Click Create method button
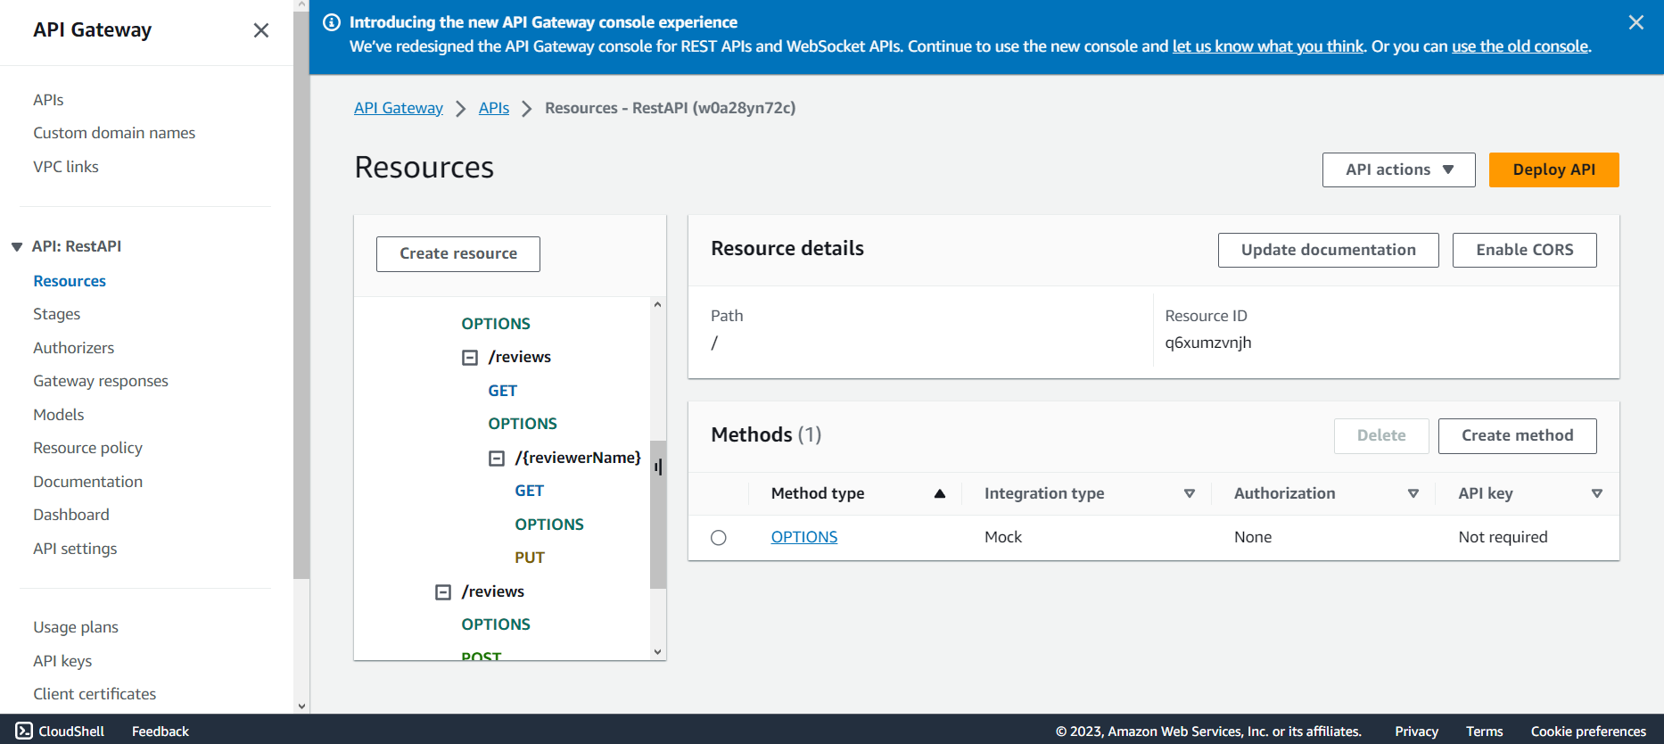 point(1517,435)
